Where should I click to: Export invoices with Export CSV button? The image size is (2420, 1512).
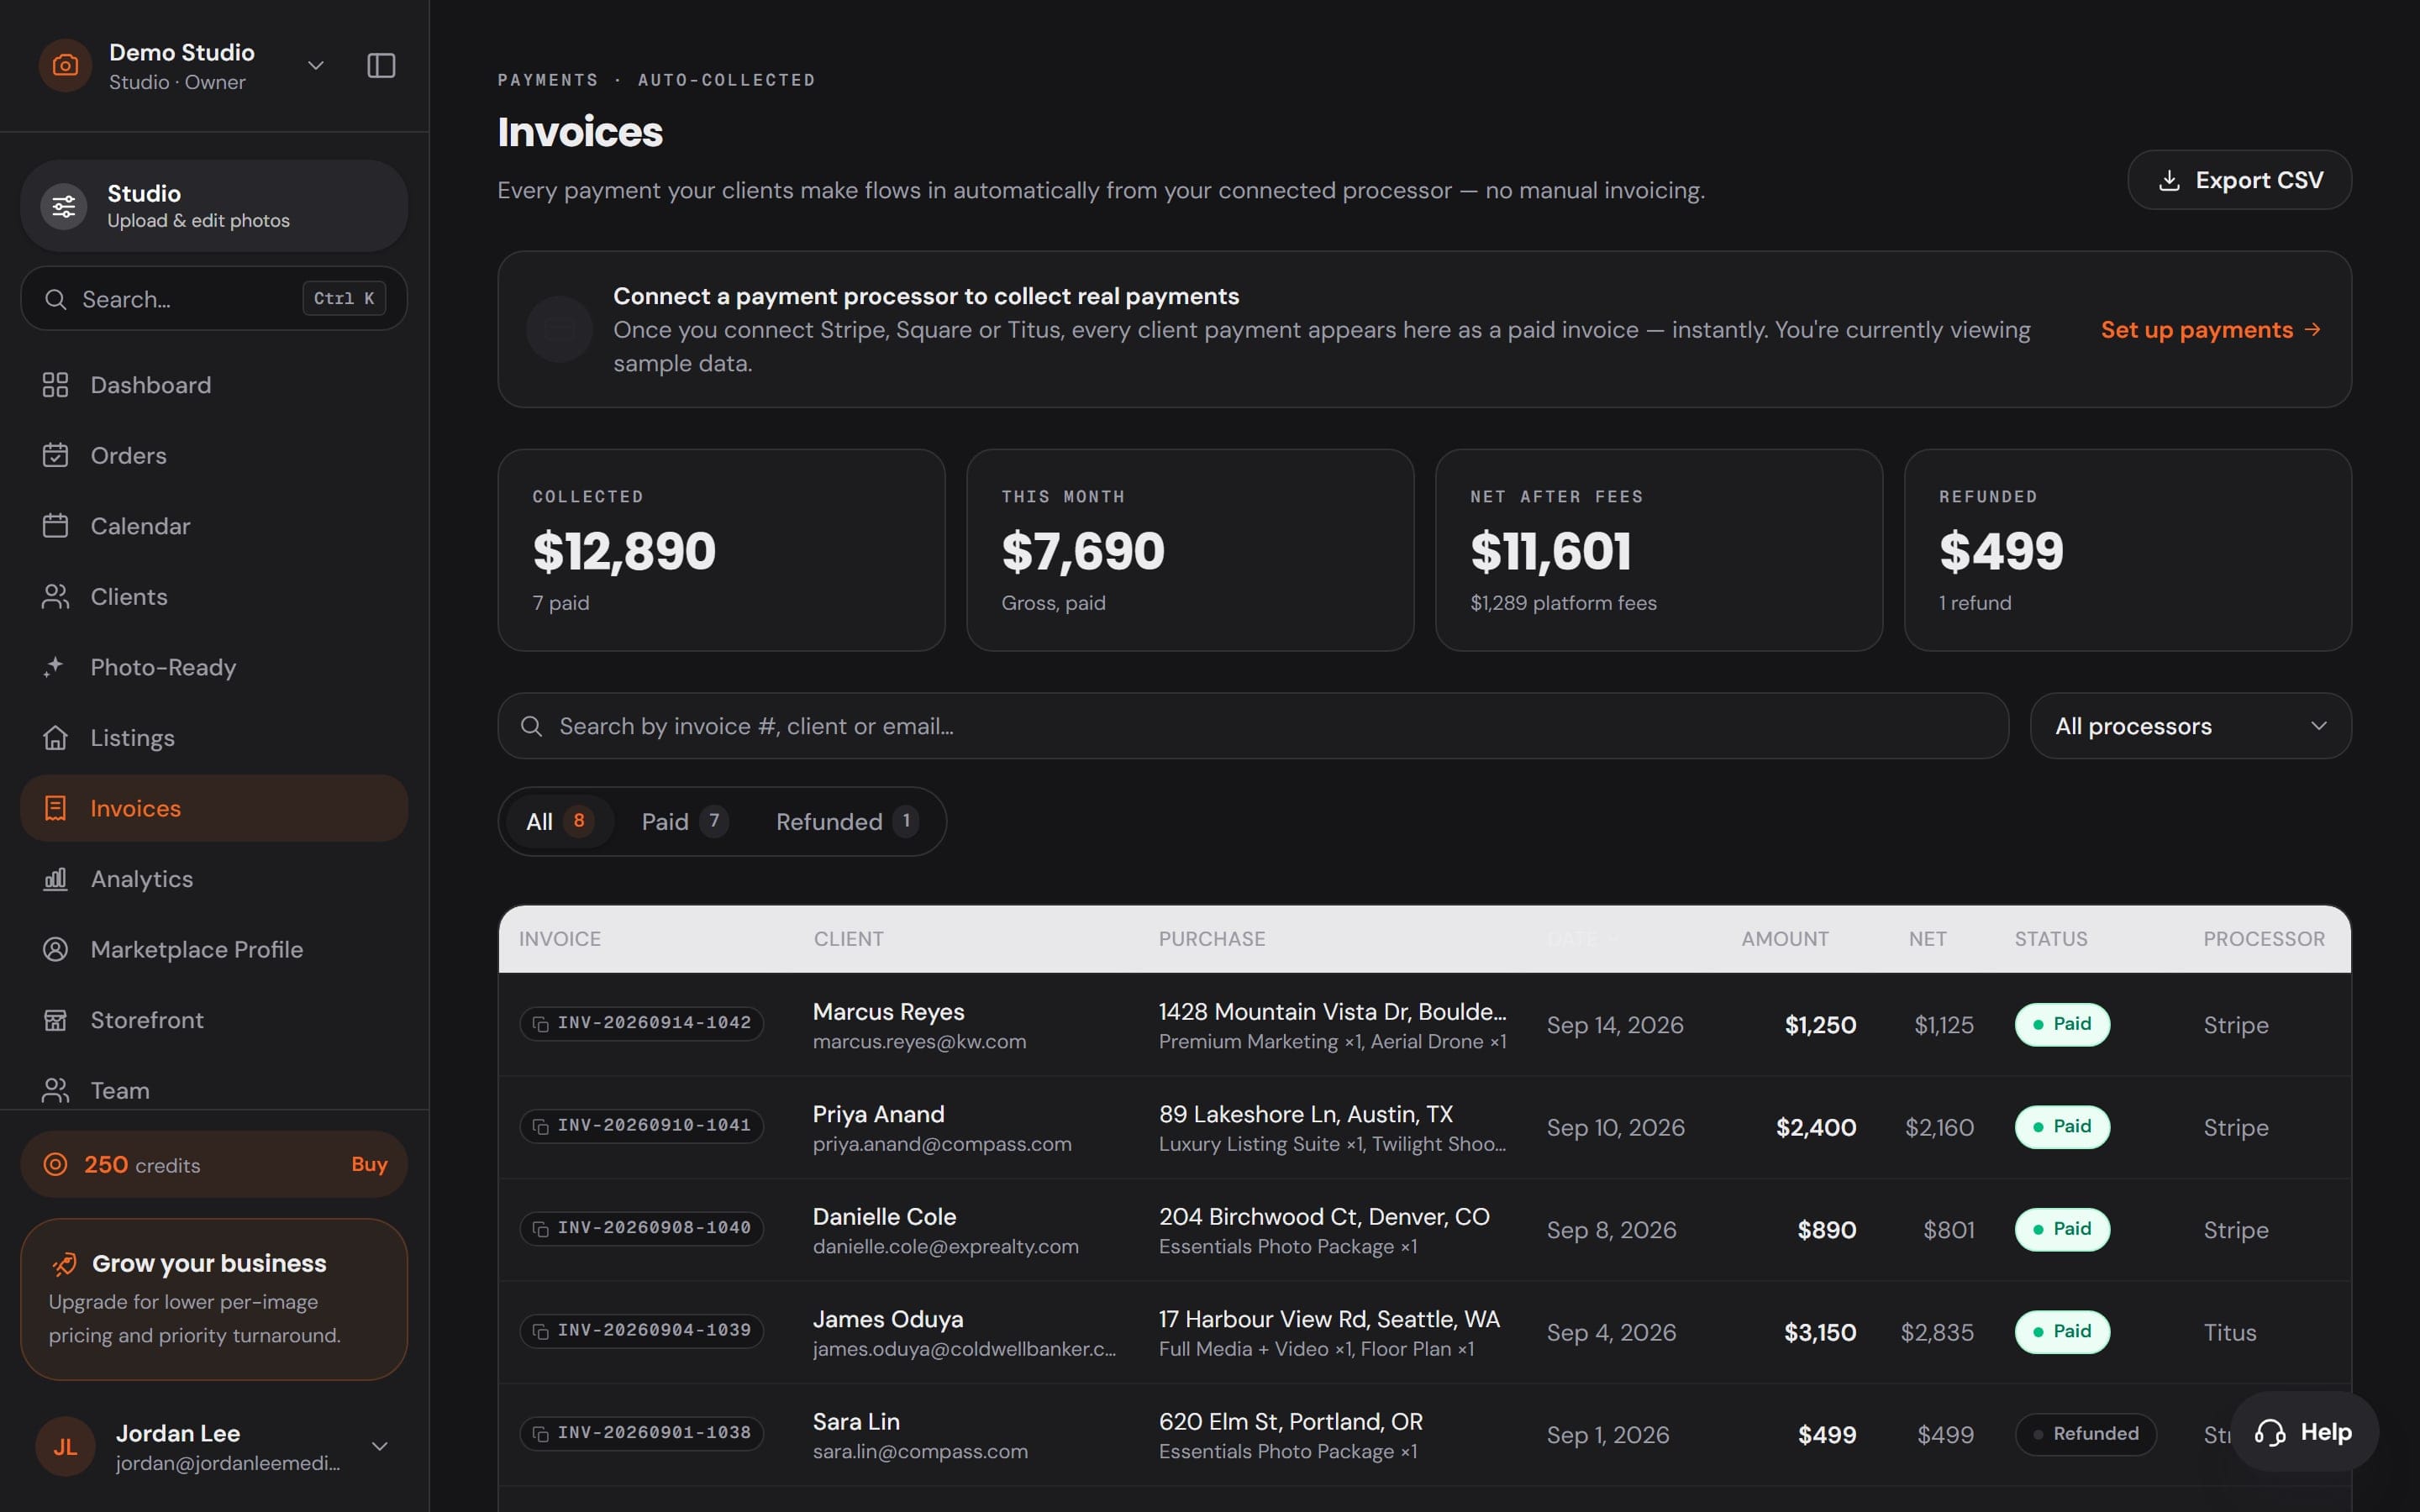pos(2239,180)
